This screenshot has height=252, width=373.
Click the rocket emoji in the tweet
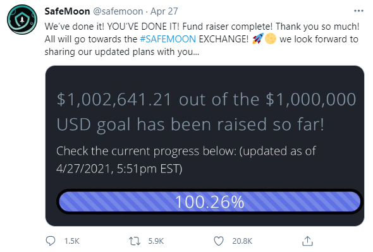258,39
